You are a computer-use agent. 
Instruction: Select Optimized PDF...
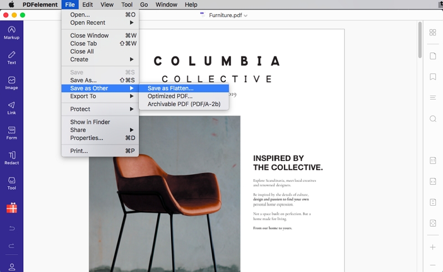(184, 96)
